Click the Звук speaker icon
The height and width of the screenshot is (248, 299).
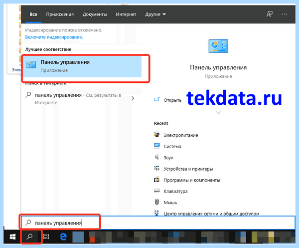pos(157,157)
